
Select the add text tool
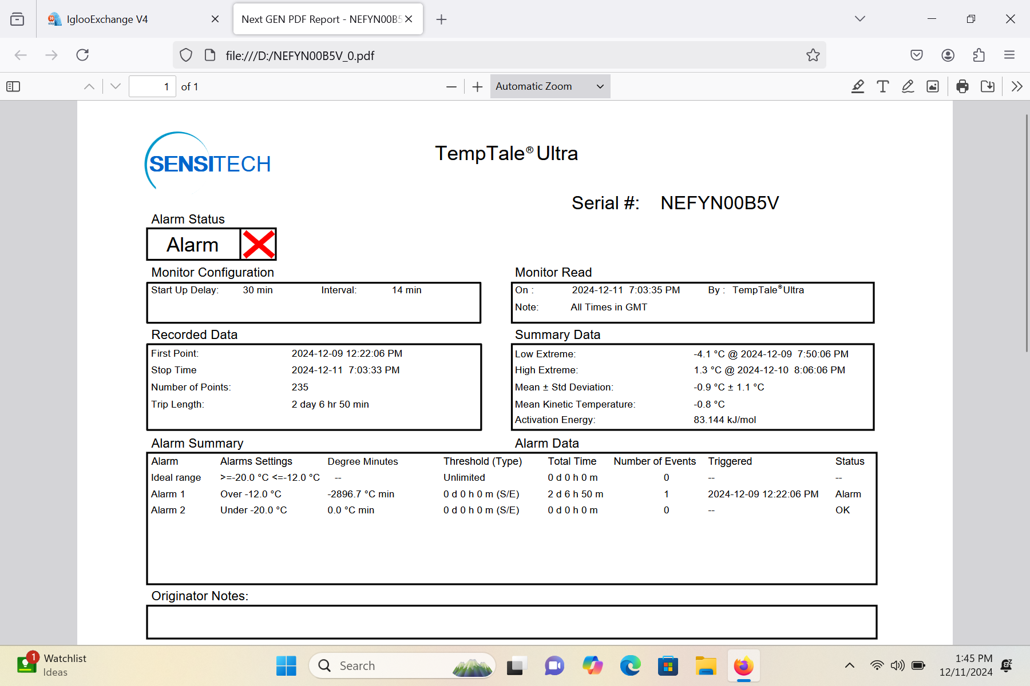(883, 86)
